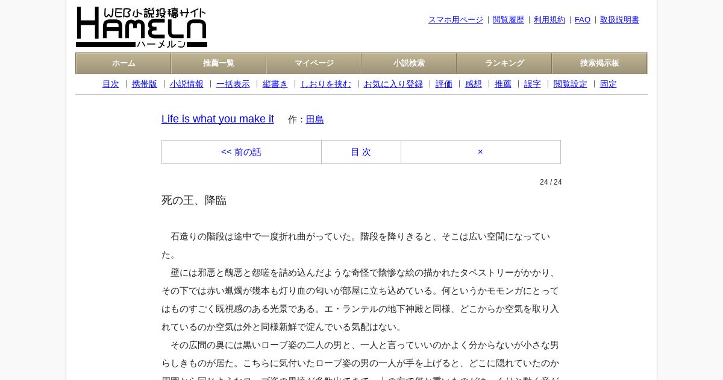Go to previous chapter << 前の話

242,152
